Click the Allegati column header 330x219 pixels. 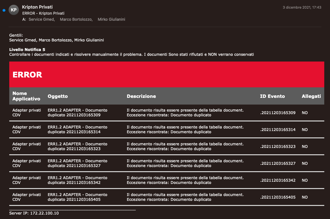click(311, 96)
